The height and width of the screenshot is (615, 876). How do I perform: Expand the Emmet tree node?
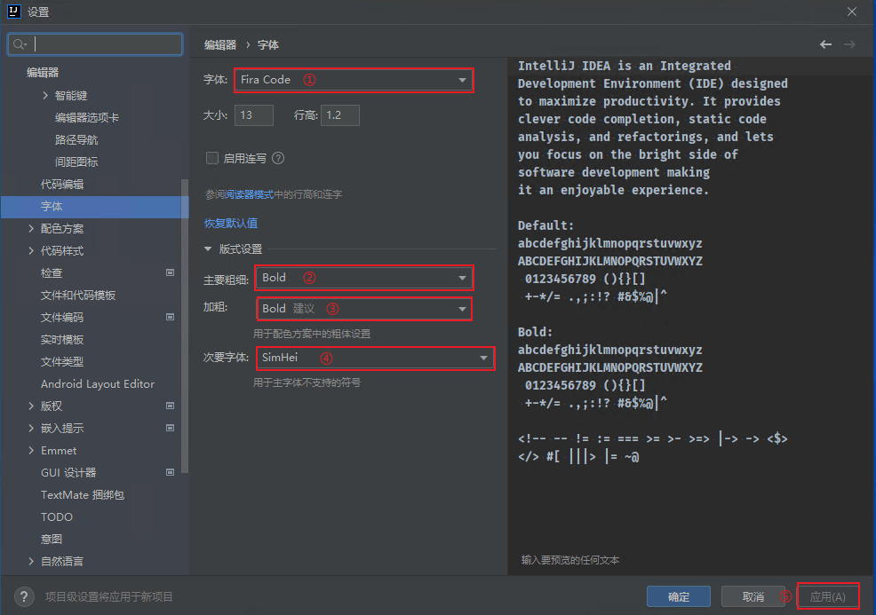click(31, 450)
